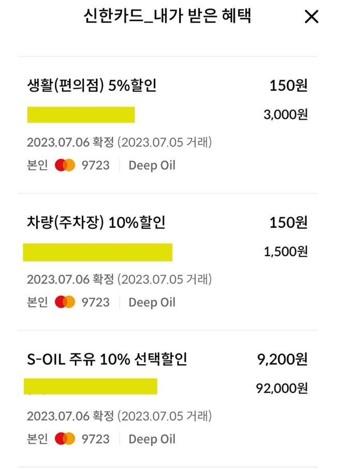The height and width of the screenshot is (469, 340).
Task: Click 1,500원 transaction amount
Action: coord(285,252)
